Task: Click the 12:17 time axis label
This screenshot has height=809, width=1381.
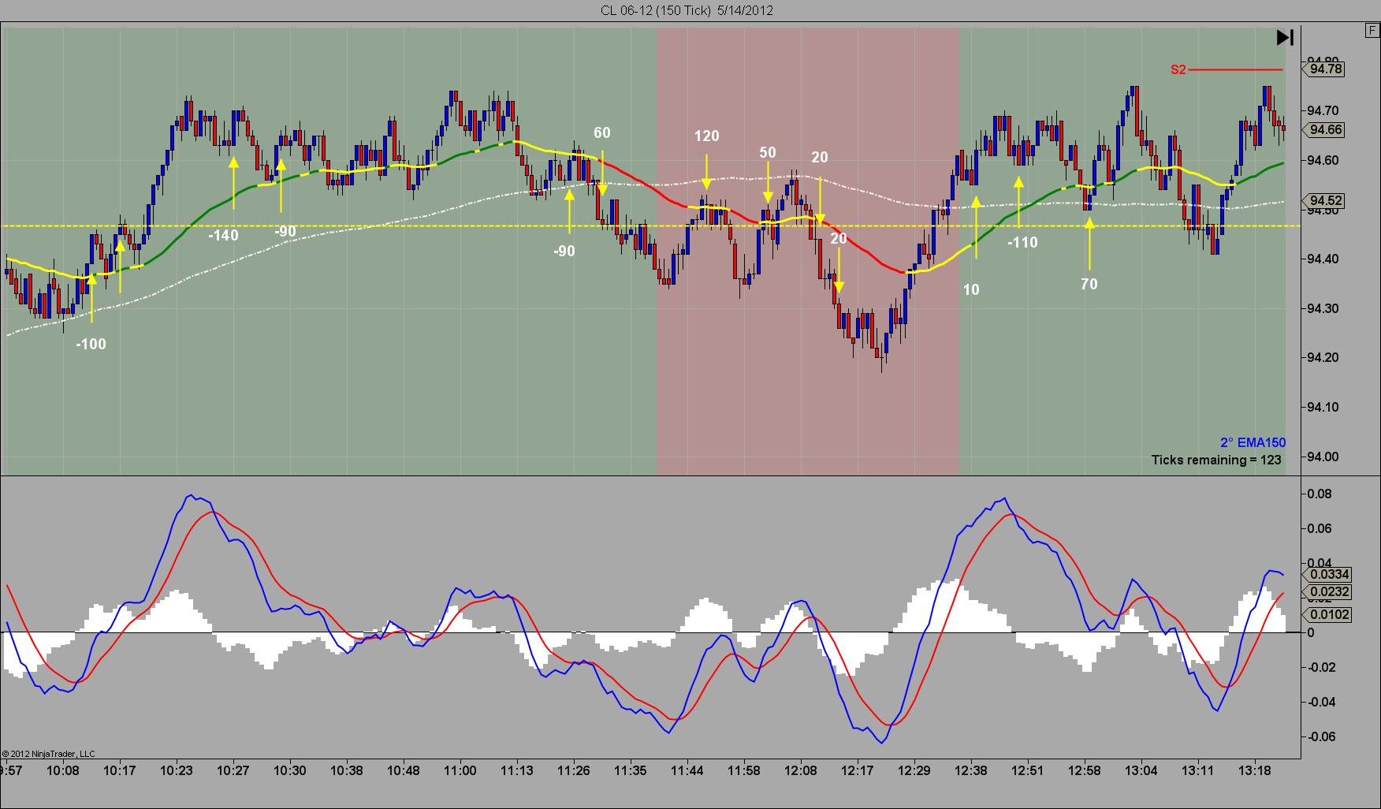Action: (x=857, y=770)
